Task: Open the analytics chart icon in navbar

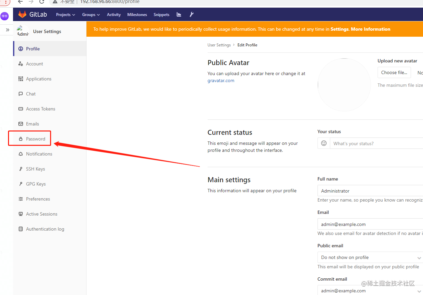Action: click(x=179, y=14)
